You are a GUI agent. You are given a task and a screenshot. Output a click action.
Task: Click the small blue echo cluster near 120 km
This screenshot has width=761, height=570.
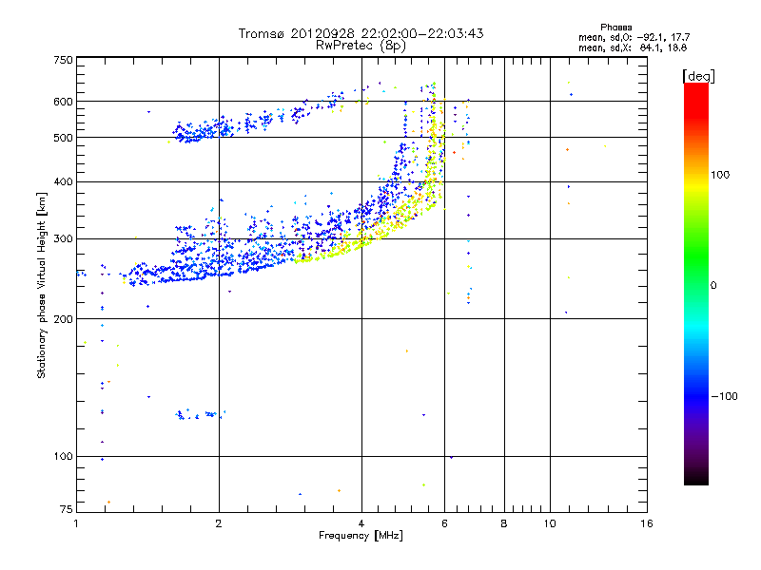click(200, 414)
